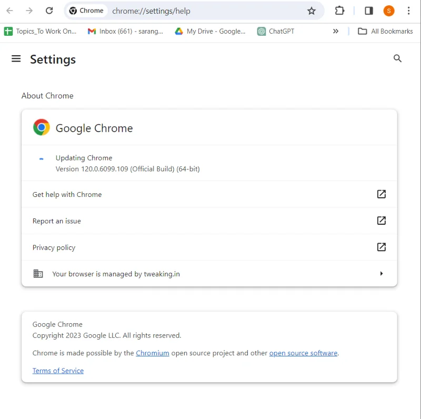
Task: Open the side panel icon
Action: point(368,11)
